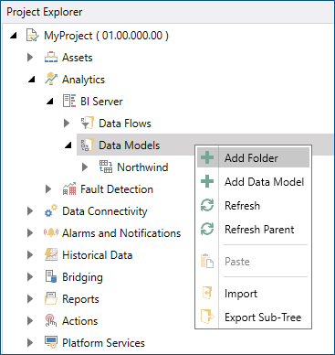The height and width of the screenshot is (355, 335).
Task: Click the Import door icon
Action: click(x=207, y=293)
